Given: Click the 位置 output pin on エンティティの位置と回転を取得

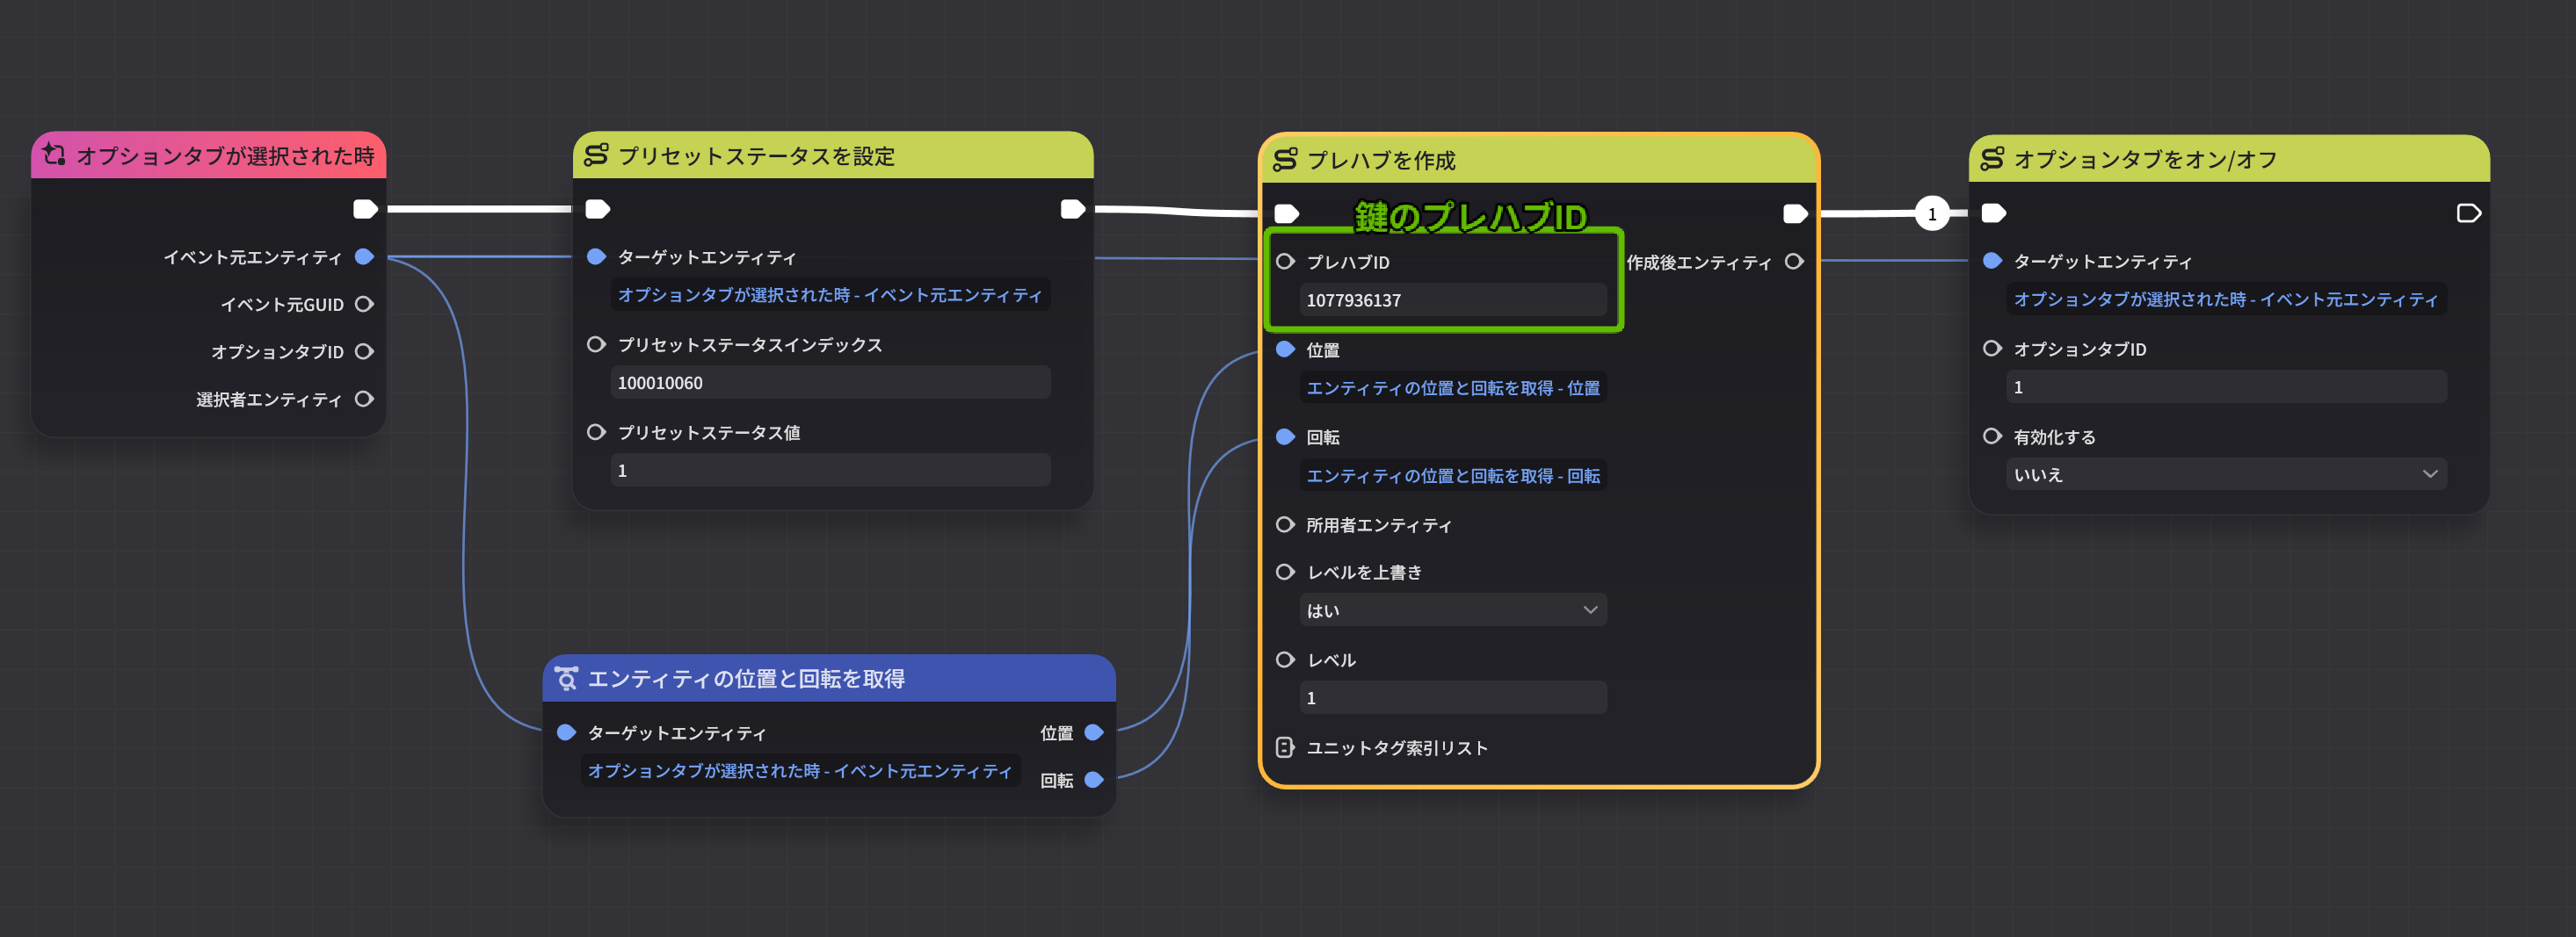Looking at the screenshot, I should (1094, 732).
